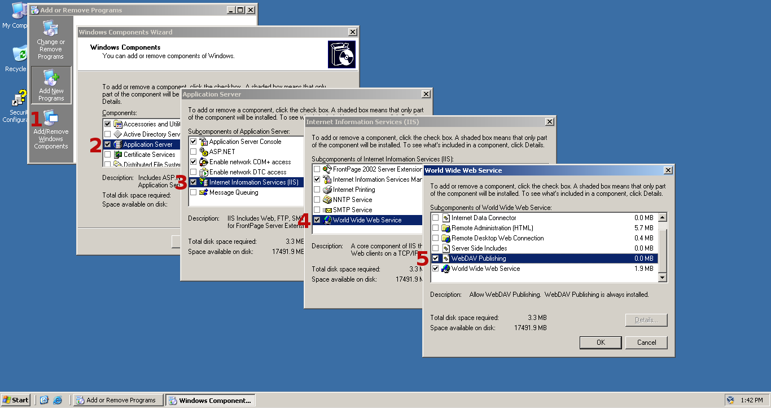Click the Application Server component icon
771x408 pixels.
[x=118, y=144]
